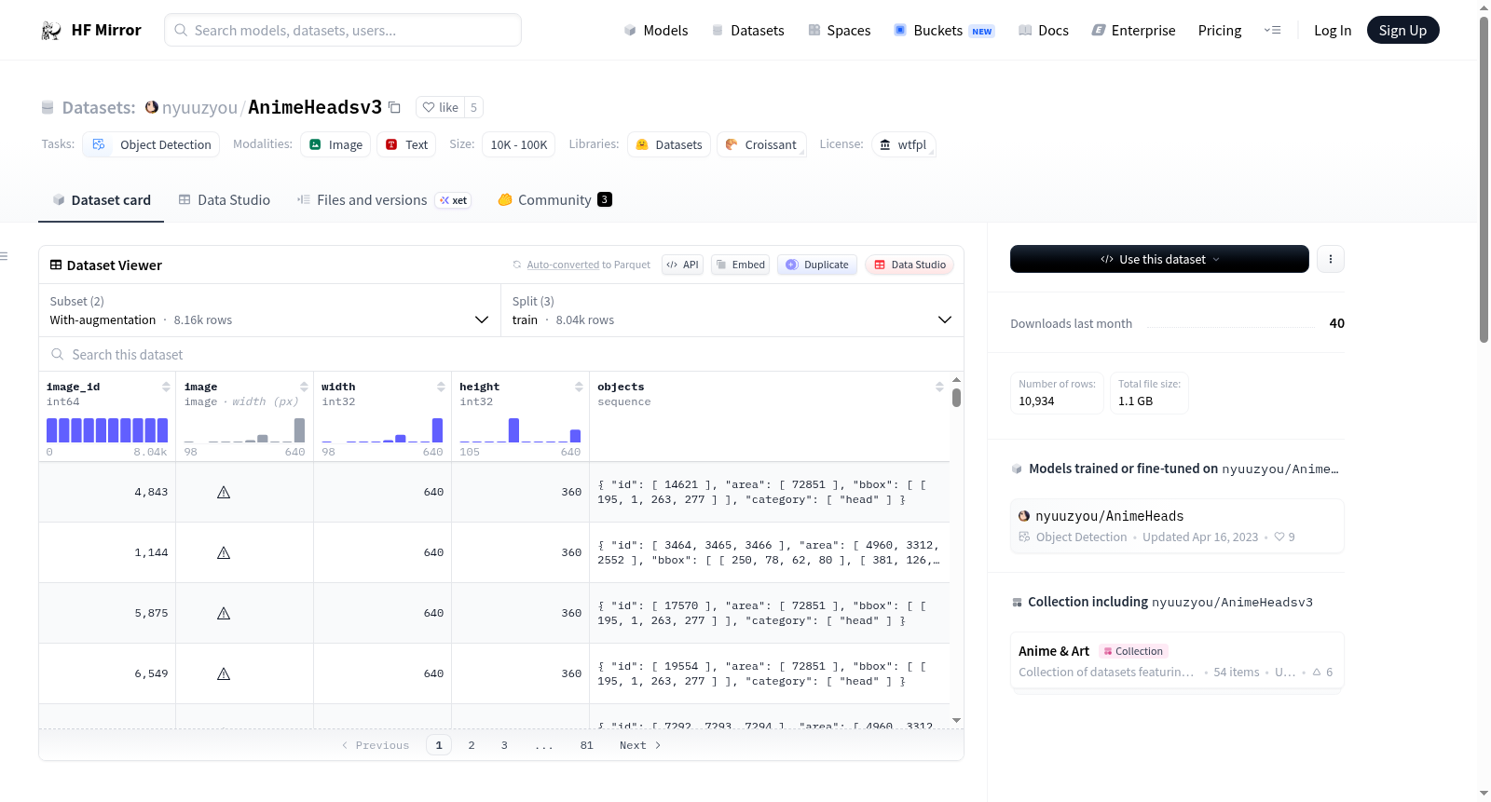Sort by the width column
Screen dimensions: 1491x802
(x=441, y=387)
